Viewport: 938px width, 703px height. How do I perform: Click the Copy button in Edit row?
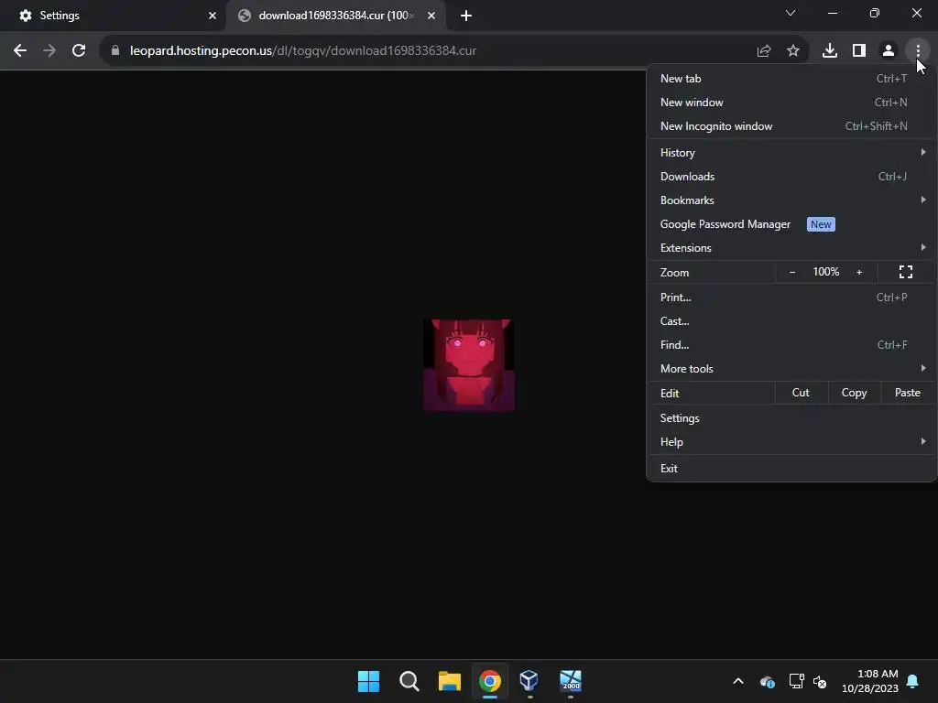[x=855, y=393]
